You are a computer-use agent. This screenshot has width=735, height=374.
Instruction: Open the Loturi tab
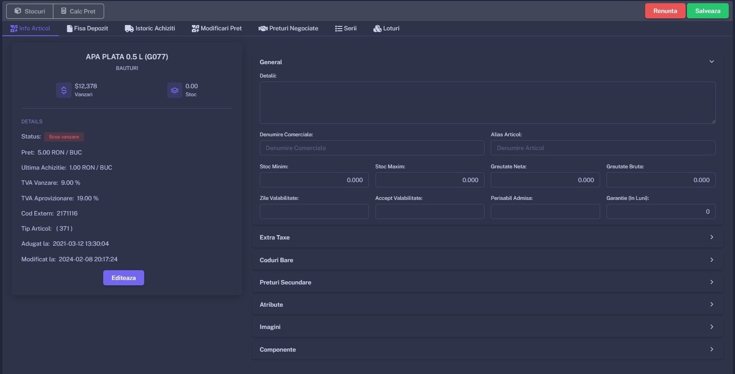point(386,28)
